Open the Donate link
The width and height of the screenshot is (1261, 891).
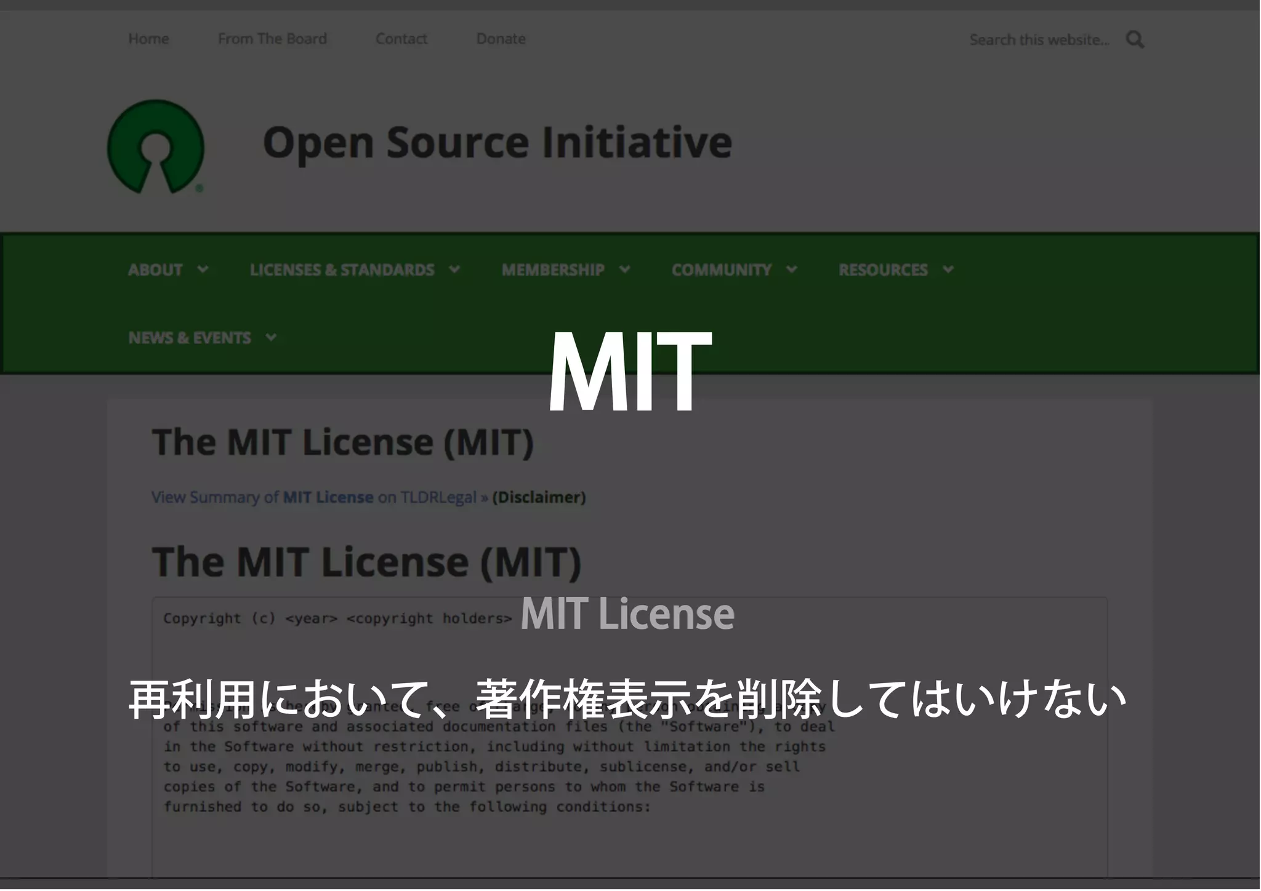pyautogui.click(x=501, y=39)
